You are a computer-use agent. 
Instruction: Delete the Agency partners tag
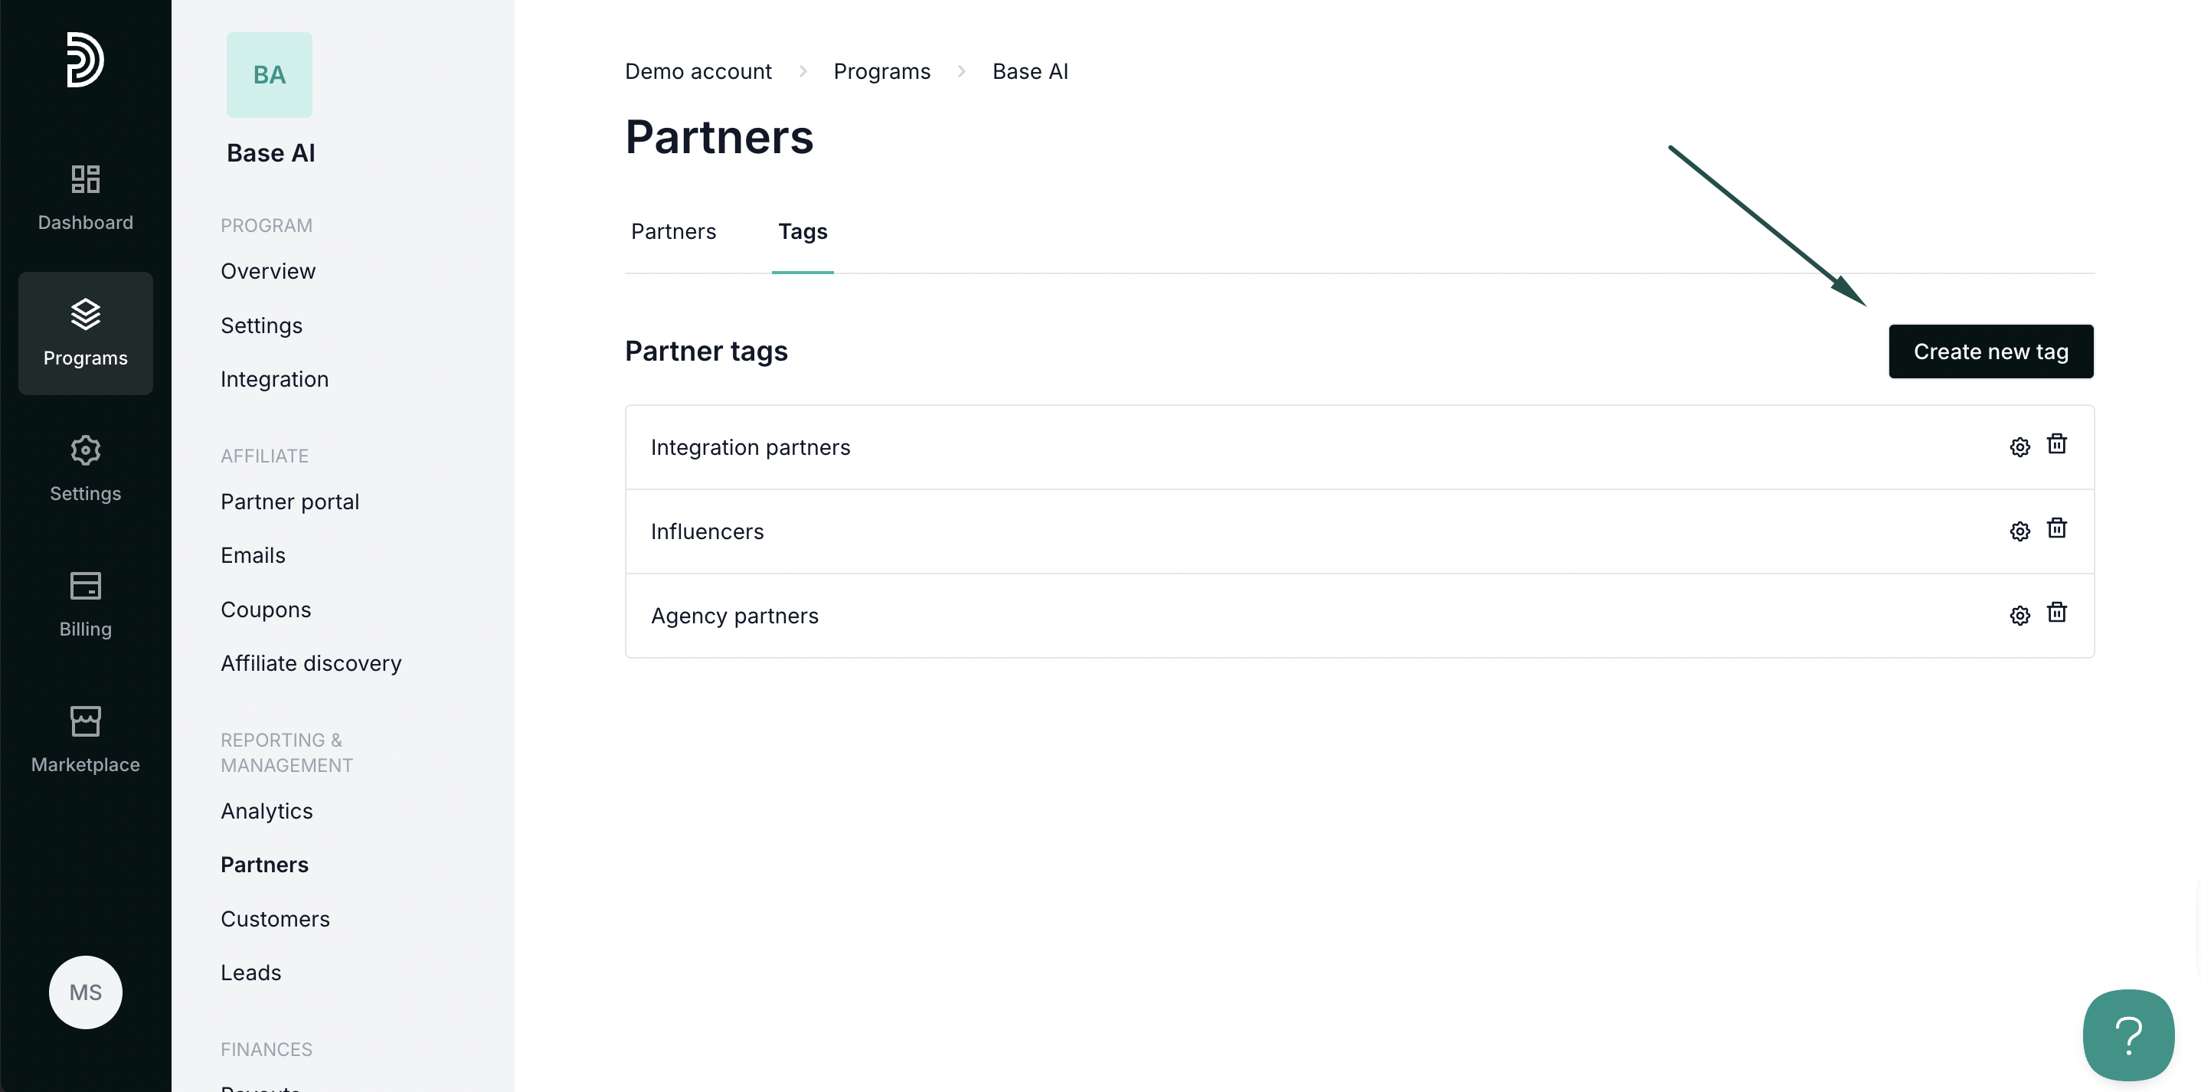[2055, 613]
